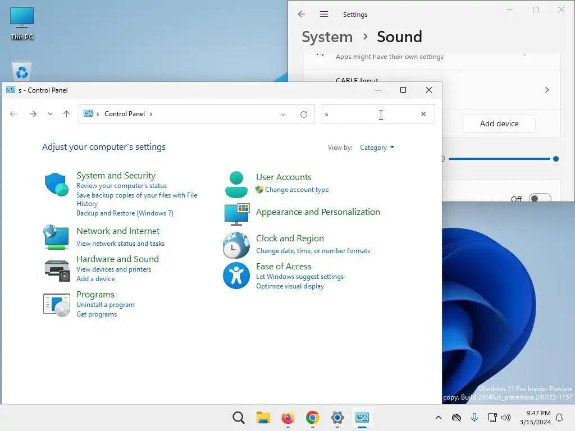Click the Control Panel address bar icon
Image resolution: width=575 pixels, height=431 pixels.
88,113
